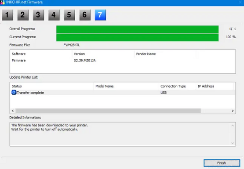Click the Overall Progress green bar
Image resolution: width=244 pixels, height=169 pixels.
pyautogui.click(x=138, y=29)
